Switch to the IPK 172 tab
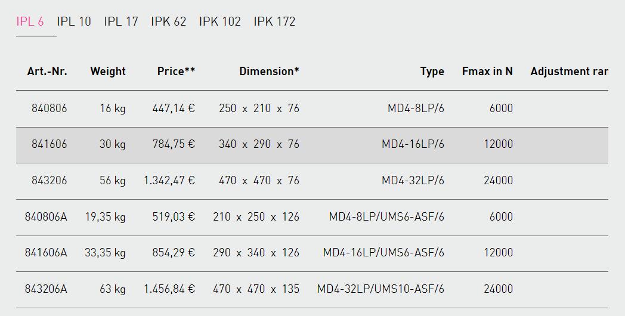625x316 pixels. [x=274, y=21]
